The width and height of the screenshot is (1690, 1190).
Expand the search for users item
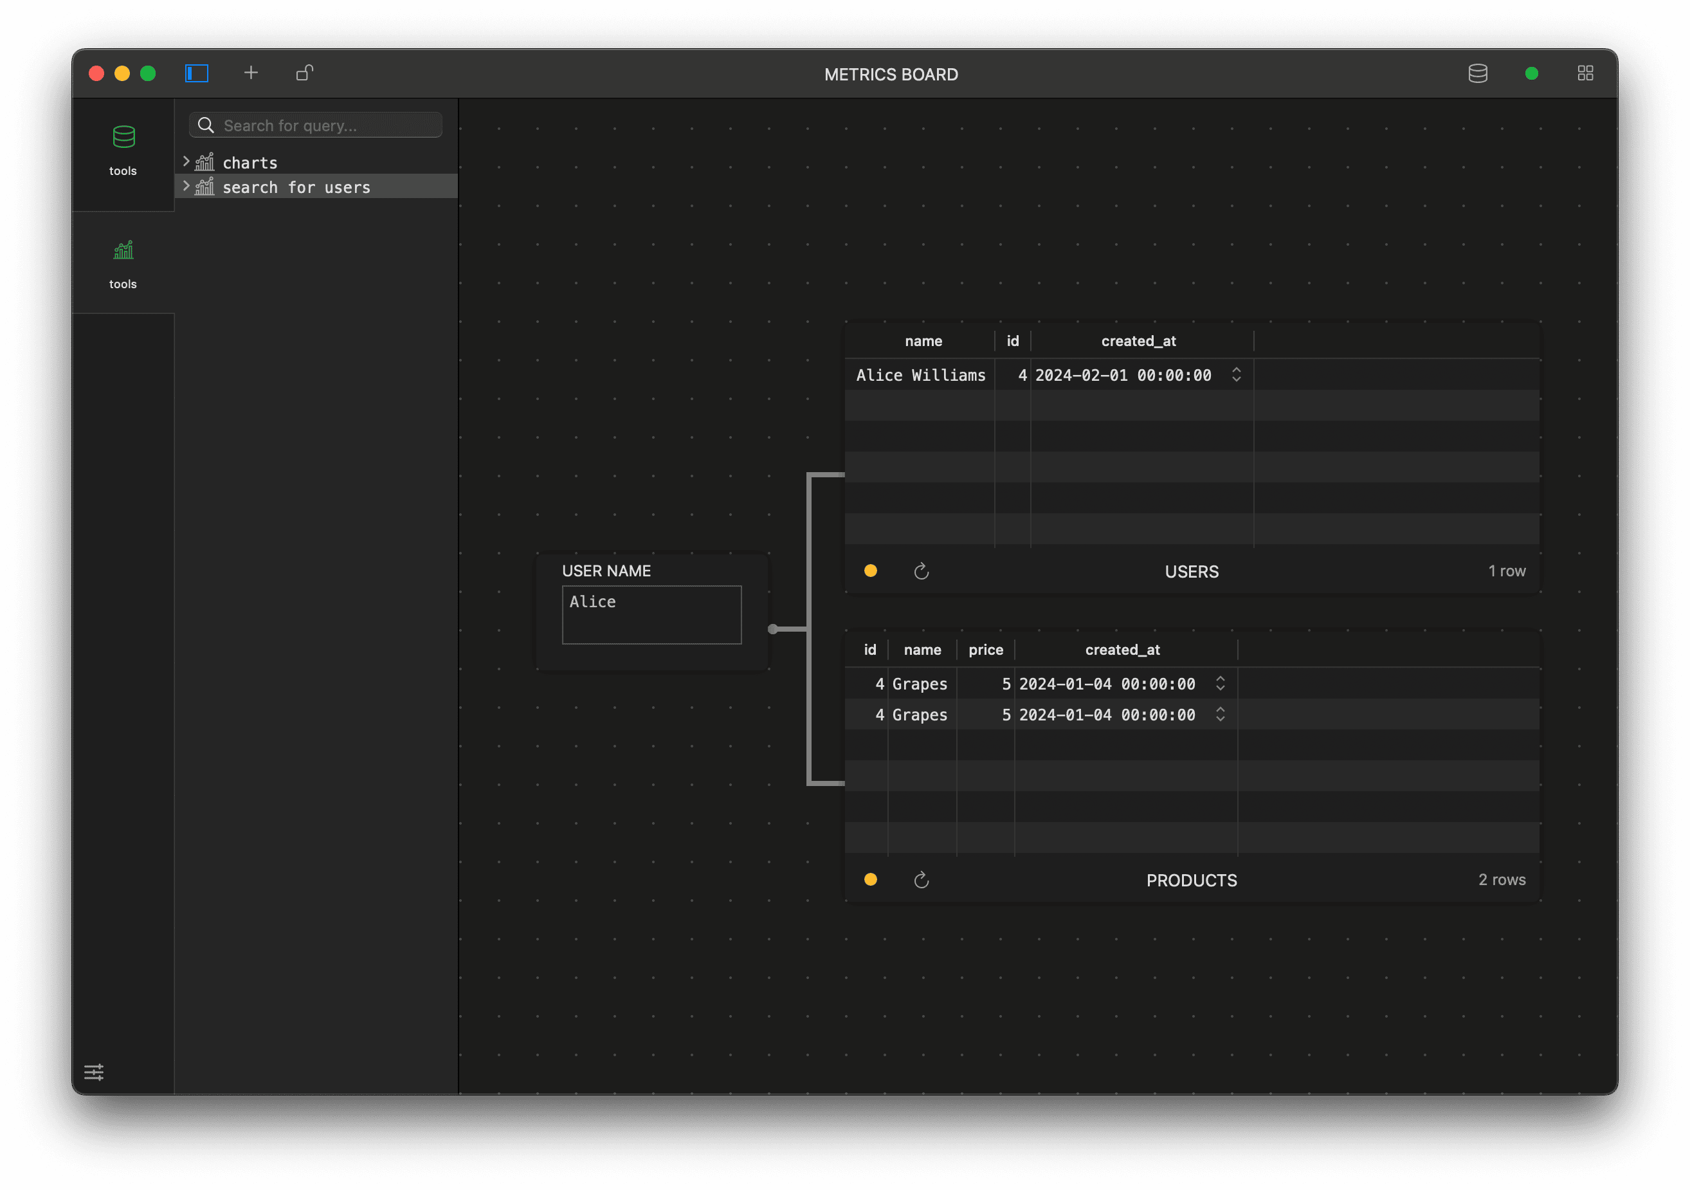(186, 185)
